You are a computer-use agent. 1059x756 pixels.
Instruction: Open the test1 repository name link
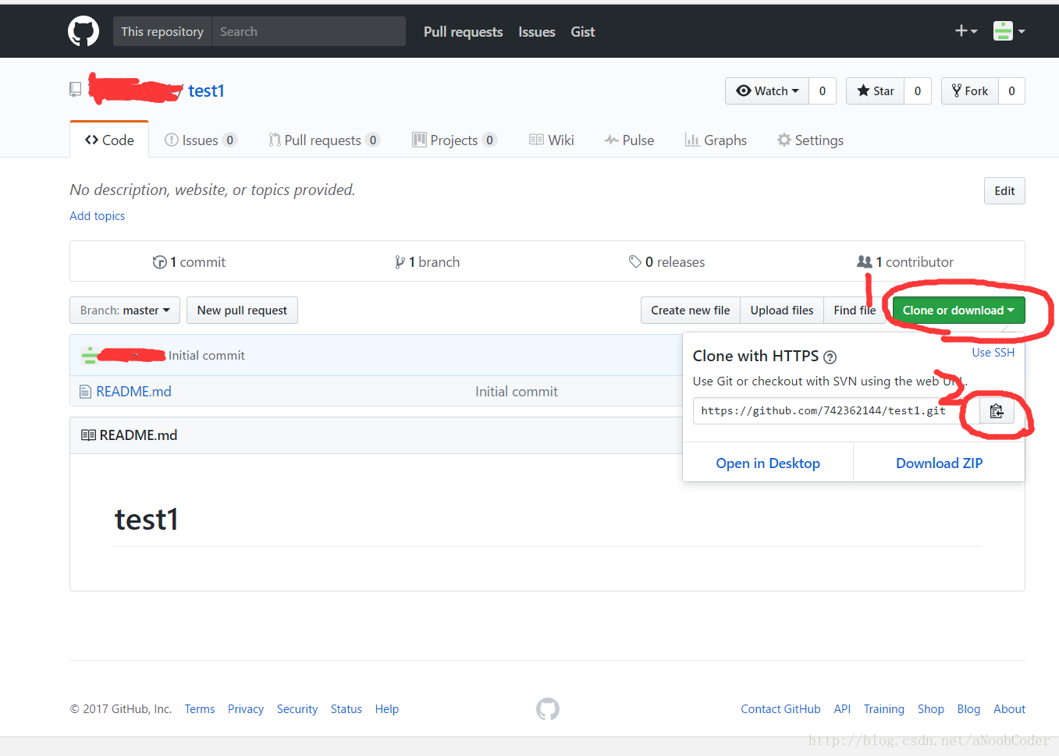(x=206, y=91)
